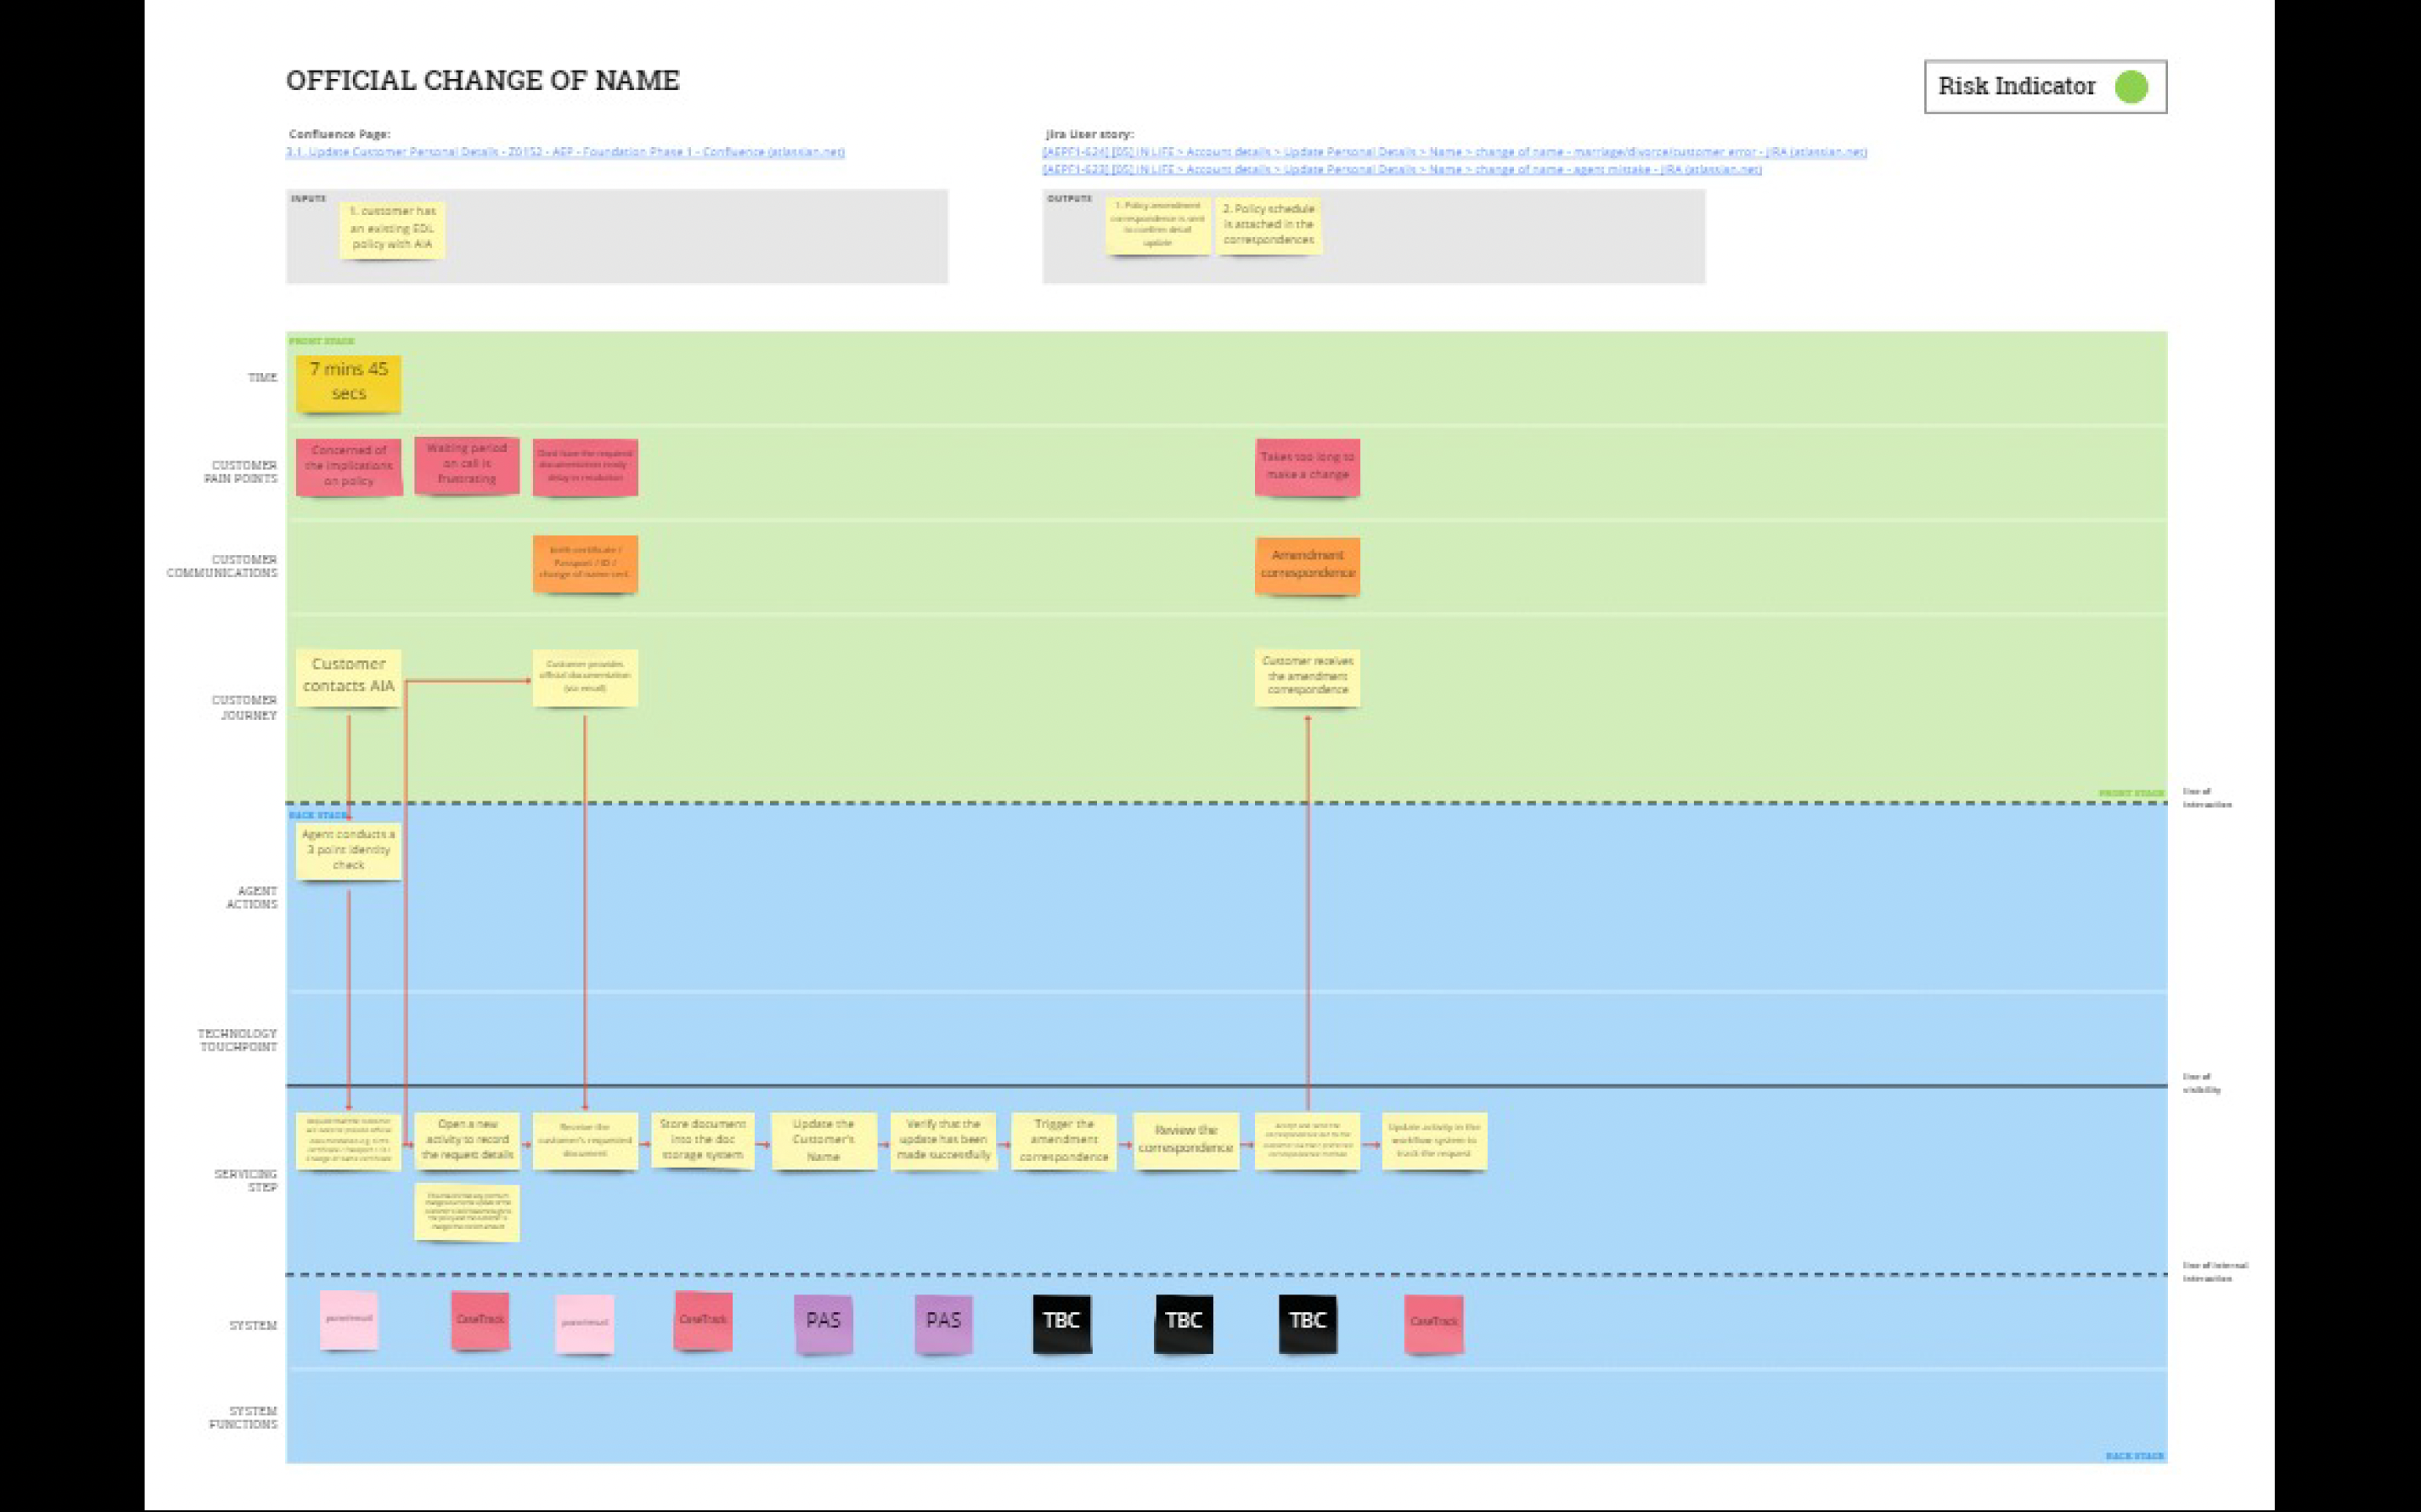The height and width of the screenshot is (1512, 2421).
Task: Select the 'Customer contacts AIA' sticky note
Action: pos(348,676)
